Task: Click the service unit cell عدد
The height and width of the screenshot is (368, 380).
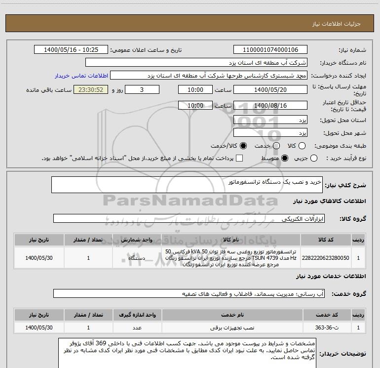Action: [137, 327]
